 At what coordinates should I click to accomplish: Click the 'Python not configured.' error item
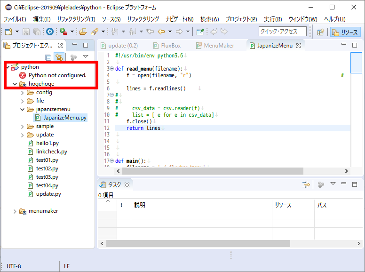(x=53, y=75)
